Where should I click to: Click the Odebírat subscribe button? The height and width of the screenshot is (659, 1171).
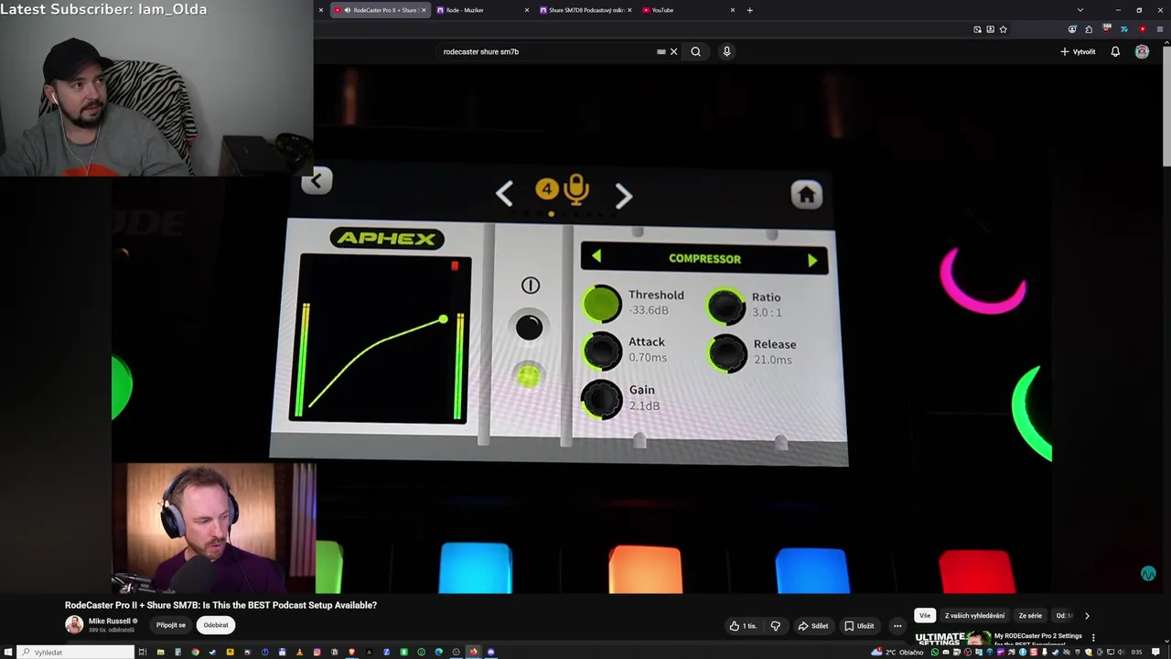(216, 625)
